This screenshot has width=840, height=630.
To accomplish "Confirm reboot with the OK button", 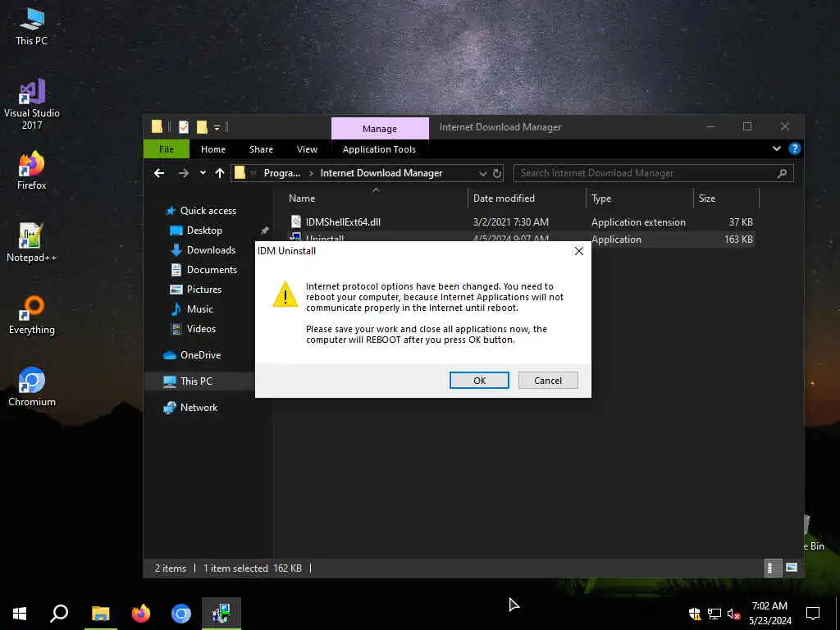I will [x=479, y=381].
